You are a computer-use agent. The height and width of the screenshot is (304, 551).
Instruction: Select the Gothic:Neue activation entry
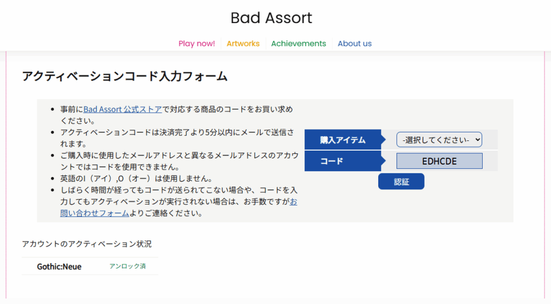[x=59, y=266]
